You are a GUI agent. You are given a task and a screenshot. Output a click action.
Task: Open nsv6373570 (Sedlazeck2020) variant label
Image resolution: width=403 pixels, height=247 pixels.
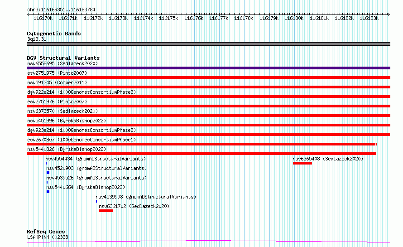[x=62, y=111]
